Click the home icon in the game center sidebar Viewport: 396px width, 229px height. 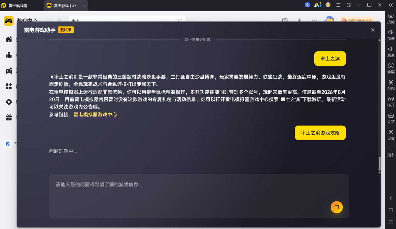tap(9, 39)
